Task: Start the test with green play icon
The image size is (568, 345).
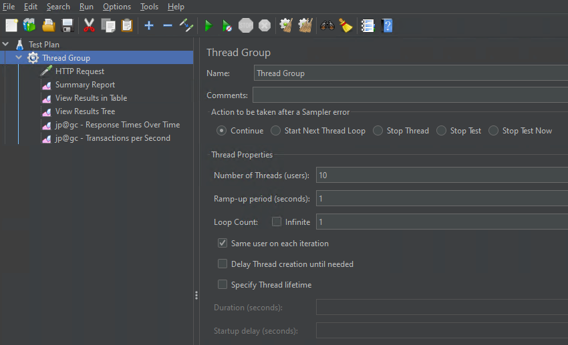Action: pyautogui.click(x=208, y=25)
